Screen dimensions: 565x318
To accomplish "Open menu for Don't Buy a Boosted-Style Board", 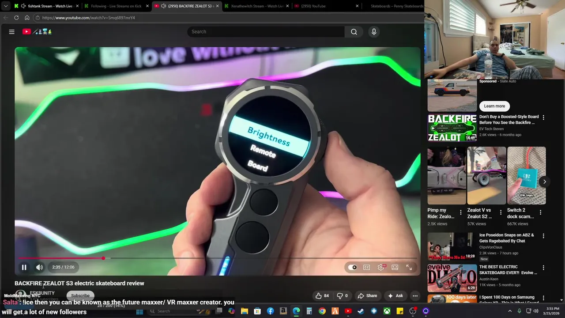I will 543,117.
